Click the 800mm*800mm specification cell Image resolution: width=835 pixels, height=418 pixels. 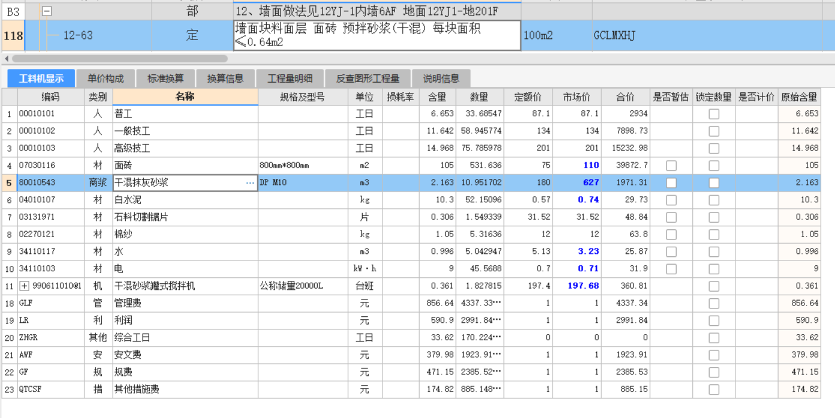click(303, 166)
